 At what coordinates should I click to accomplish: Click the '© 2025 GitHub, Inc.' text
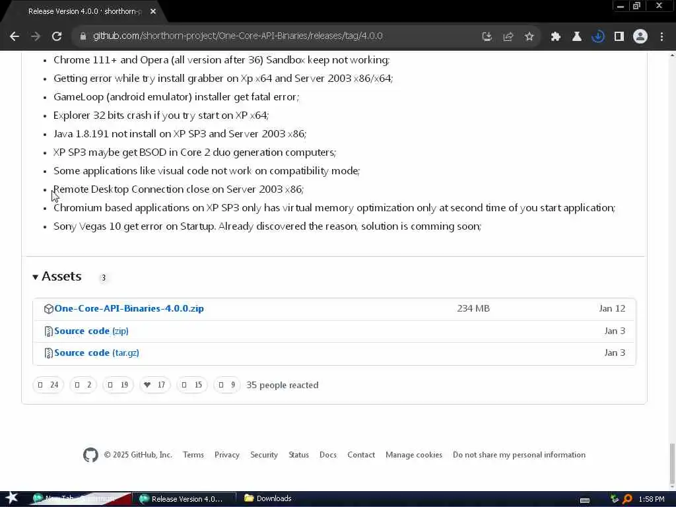[138, 455]
